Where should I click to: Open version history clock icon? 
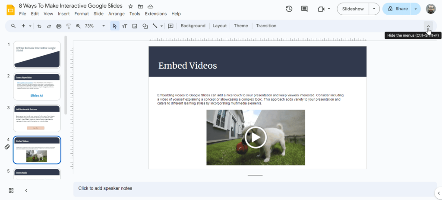(289, 9)
